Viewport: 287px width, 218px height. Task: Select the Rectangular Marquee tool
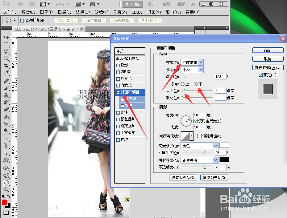tap(6, 44)
